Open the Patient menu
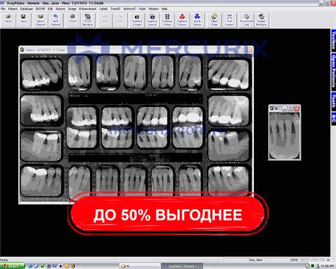336x269 pixels. tap(13, 9)
